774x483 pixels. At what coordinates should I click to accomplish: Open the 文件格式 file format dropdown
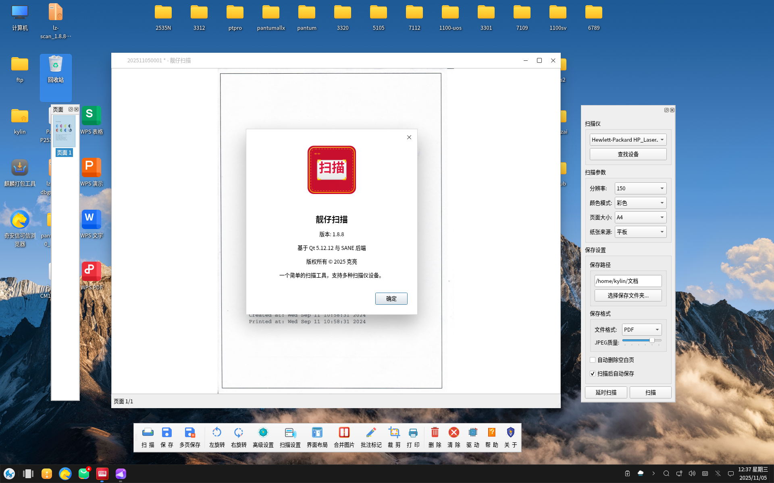point(642,330)
